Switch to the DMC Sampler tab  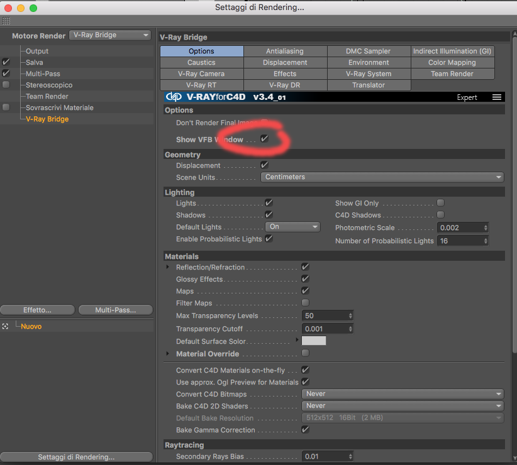369,51
